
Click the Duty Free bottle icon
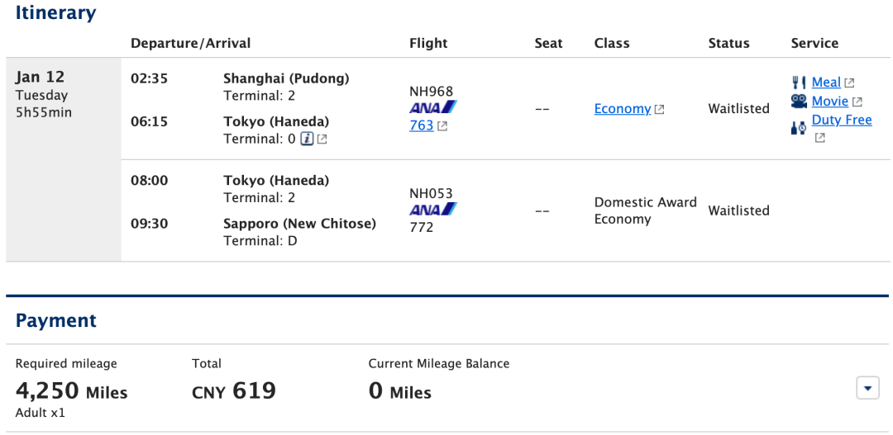point(799,127)
